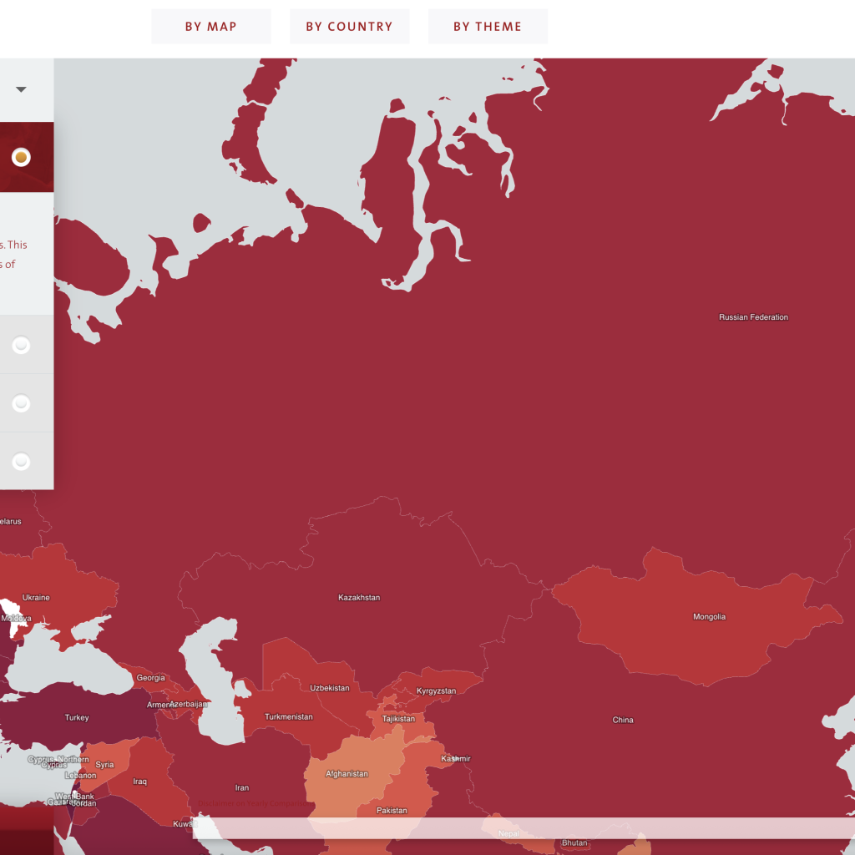The height and width of the screenshot is (855, 855).
Task: Switch to the BY MAP tab
Action: click(210, 27)
